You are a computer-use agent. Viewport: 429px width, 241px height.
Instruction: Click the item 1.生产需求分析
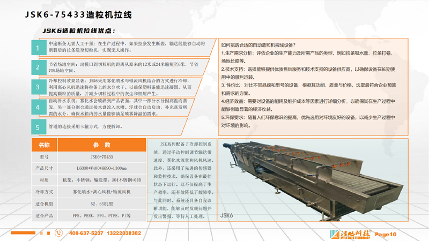(307, 57)
